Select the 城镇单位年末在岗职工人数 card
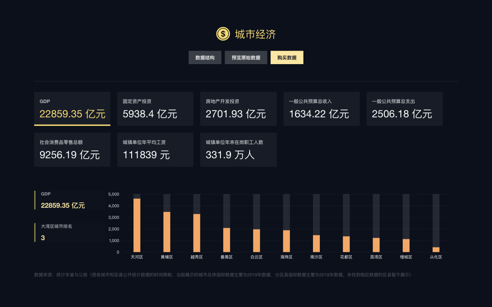This screenshot has width=492, height=307. point(238,150)
